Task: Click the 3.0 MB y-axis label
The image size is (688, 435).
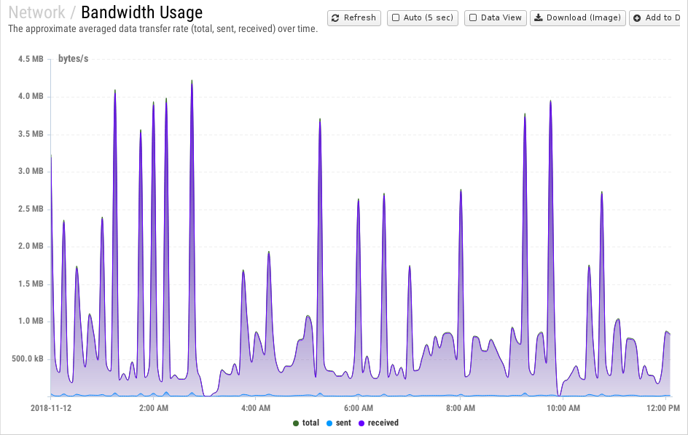Action: (x=31, y=171)
